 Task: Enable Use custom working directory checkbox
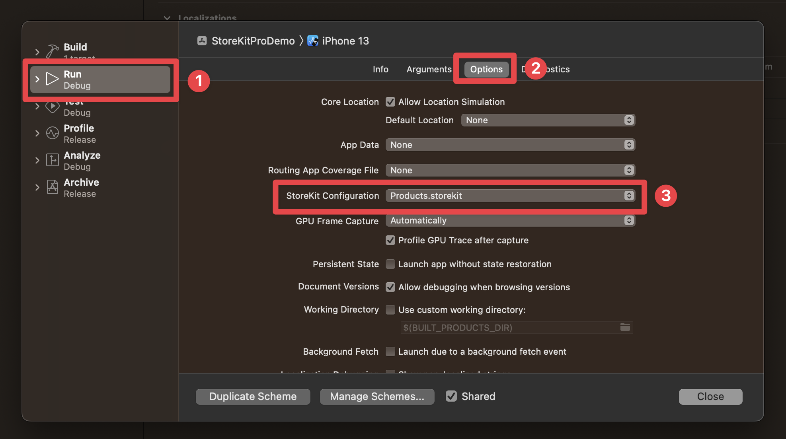[390, 310]
